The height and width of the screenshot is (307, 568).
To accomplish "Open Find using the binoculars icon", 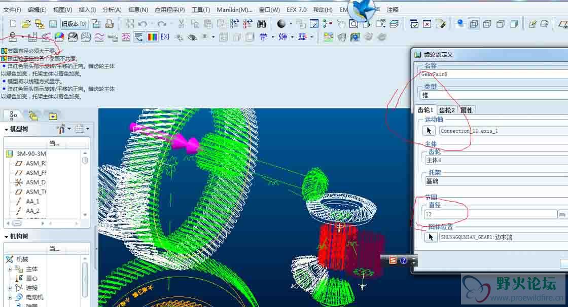I will point(261,24).
